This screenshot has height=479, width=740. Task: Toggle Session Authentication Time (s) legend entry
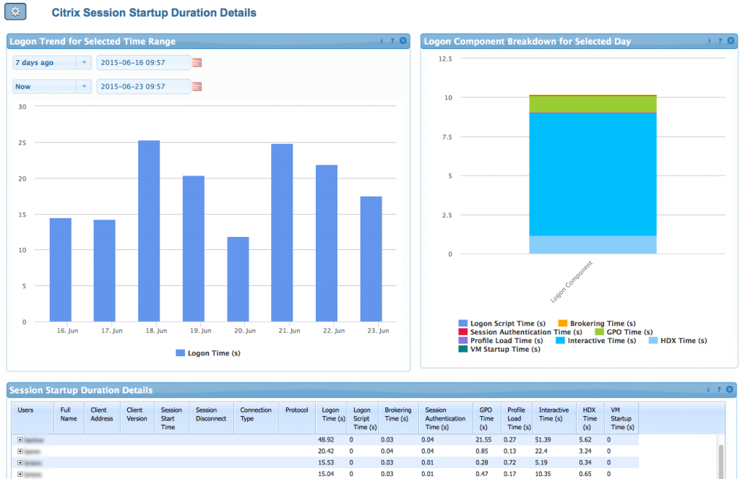coord(520,332)
